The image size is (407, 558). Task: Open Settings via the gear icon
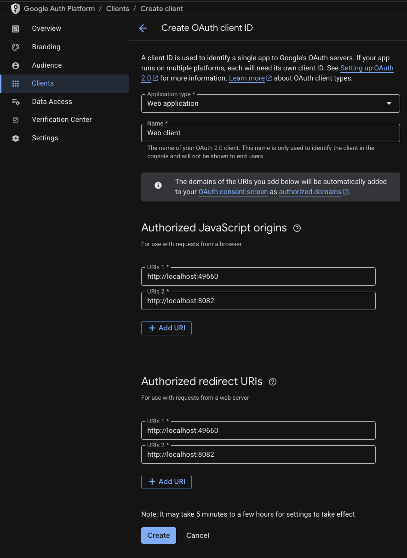coord(16,138)
